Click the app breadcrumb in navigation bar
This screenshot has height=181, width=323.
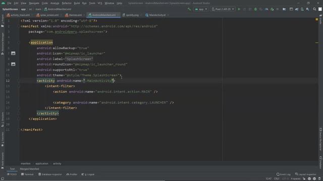tap(23, 9)
